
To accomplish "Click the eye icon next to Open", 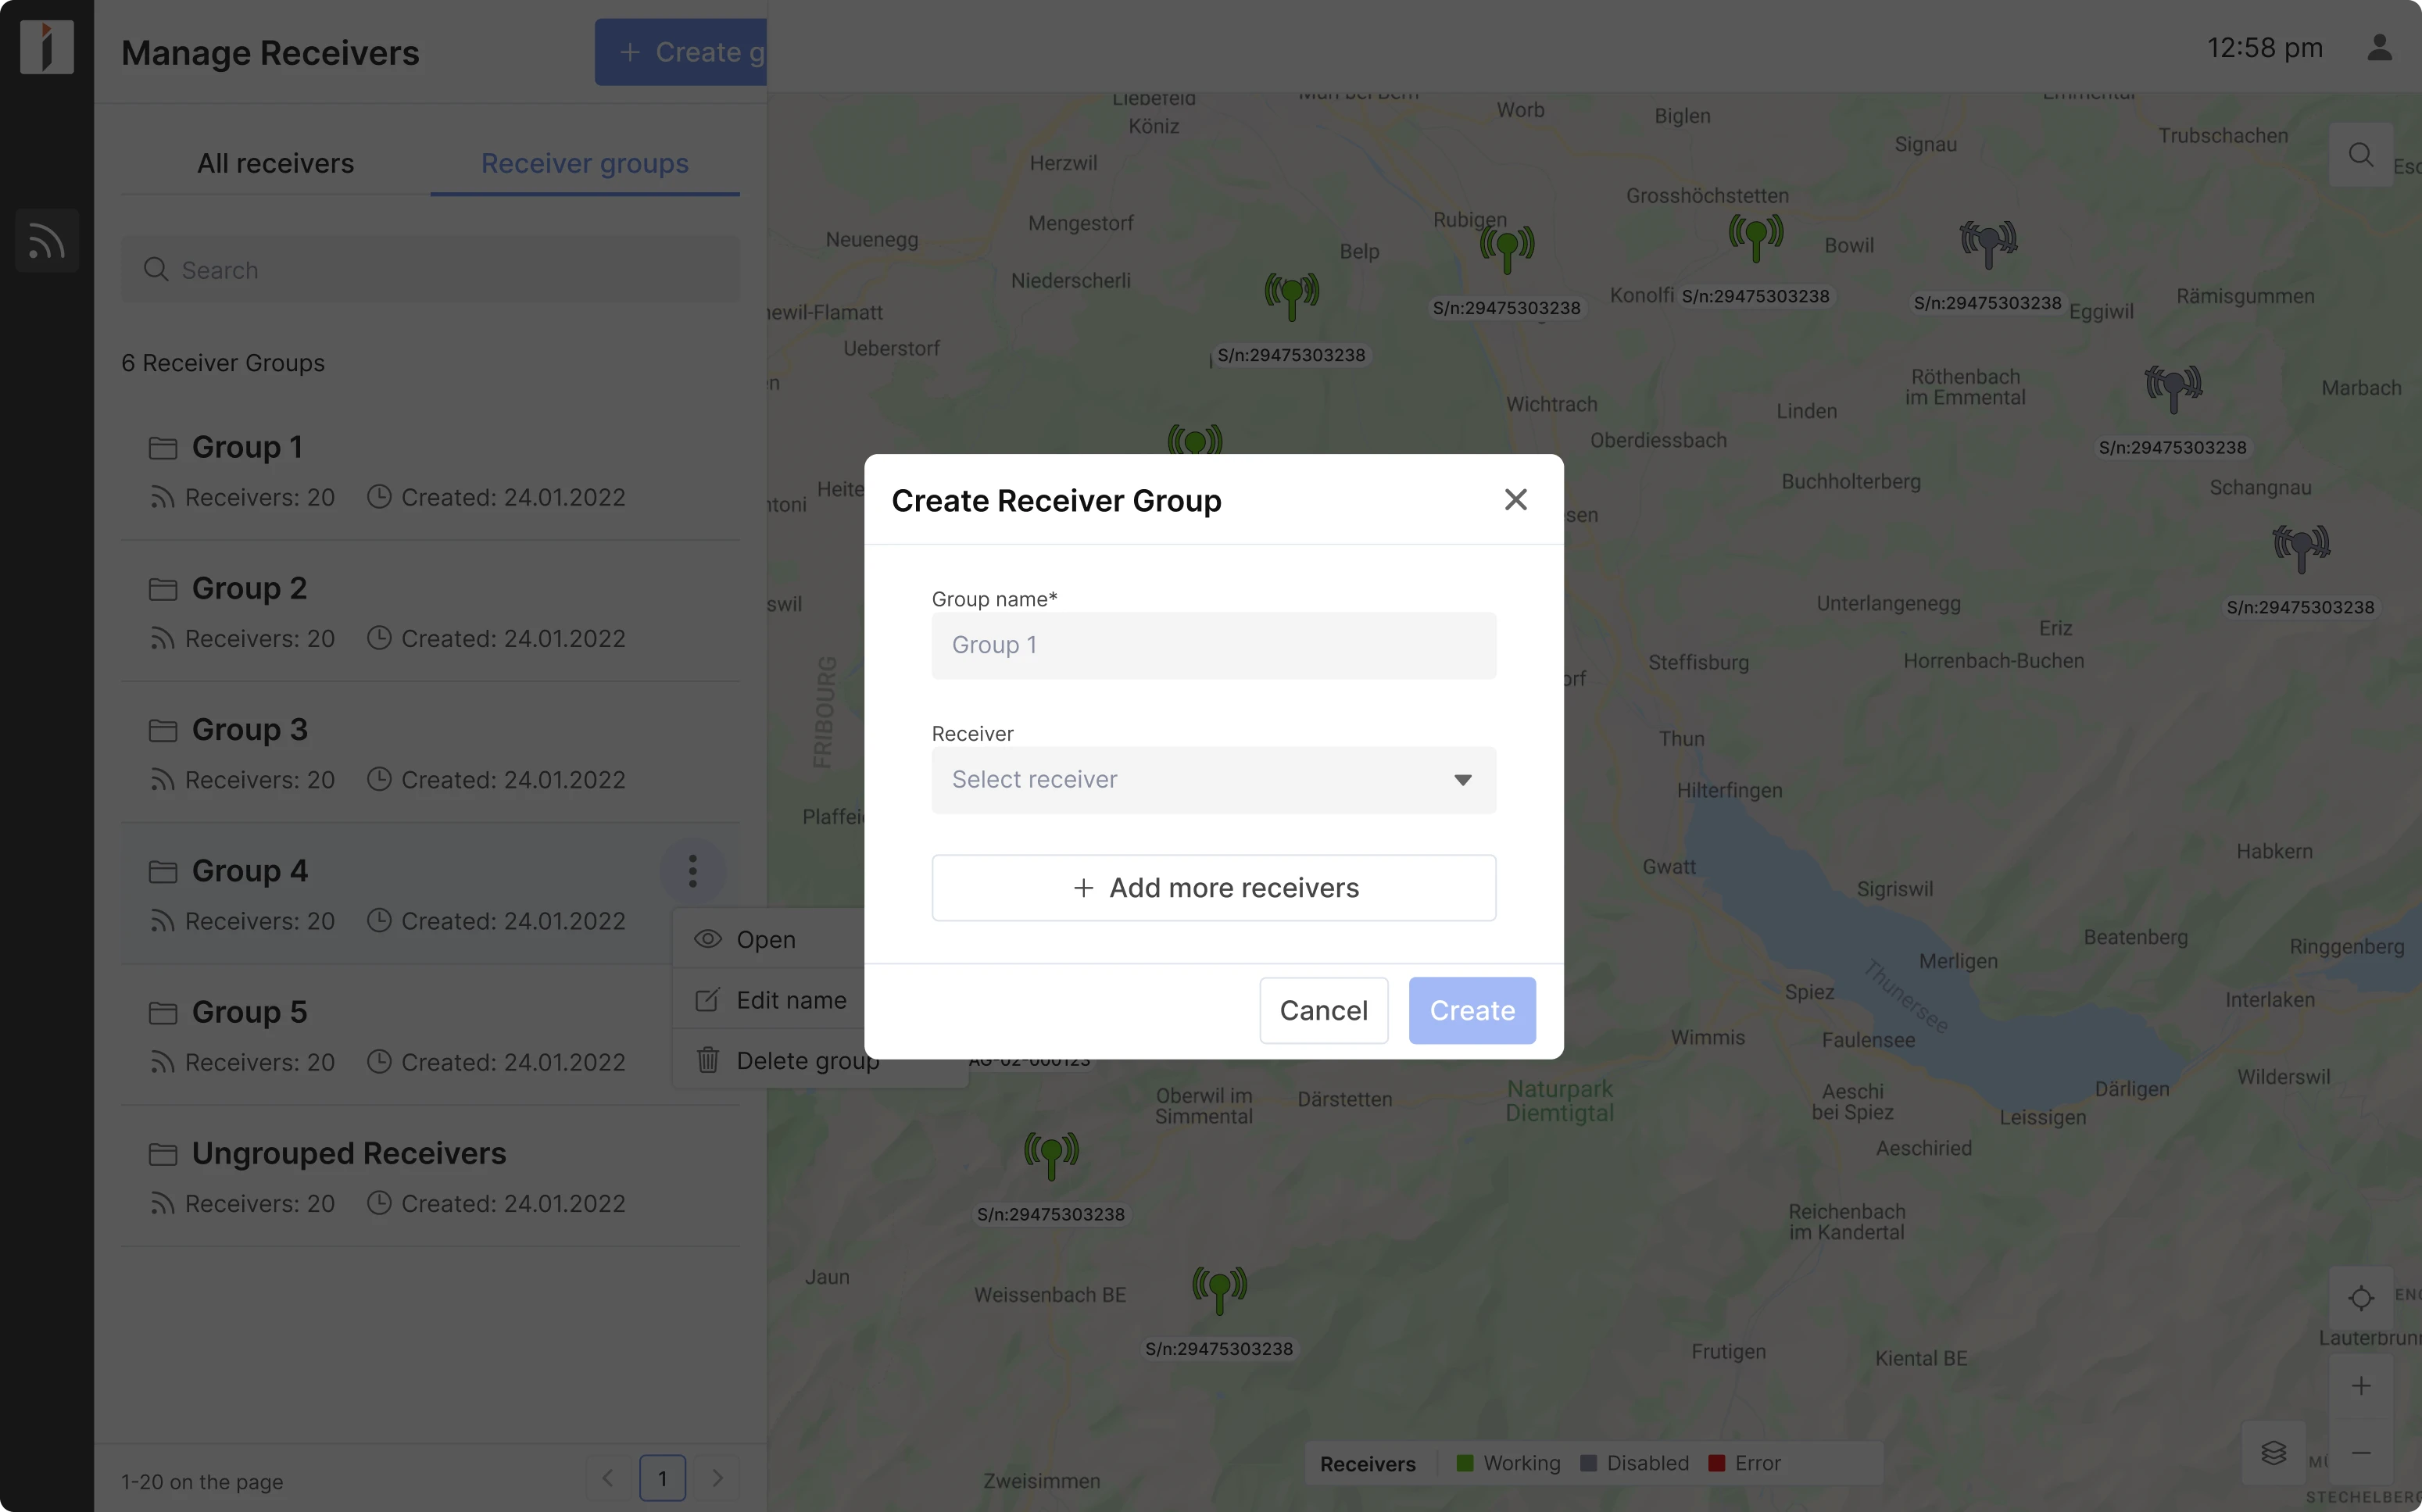I will 707,939.
